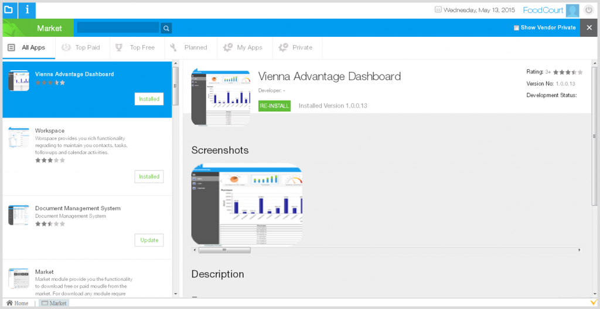The height and width of the screenshot is (309, 600).
Task: Click the date Wednesday, May 13, 2015
Action: [x=479, y=10]
